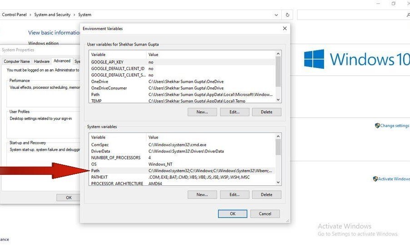The image size is (410, 245).
Task: Click the Activate Windows link
Action: click(394, 179)
